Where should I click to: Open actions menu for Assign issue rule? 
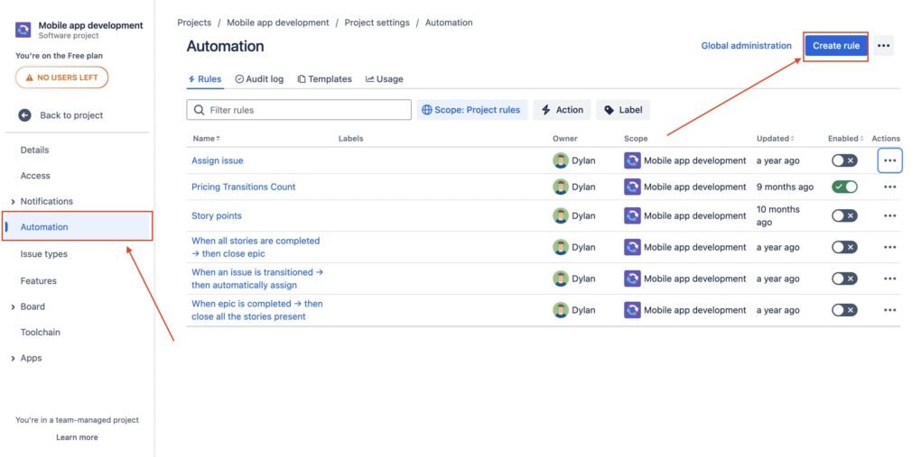point(889,160)
